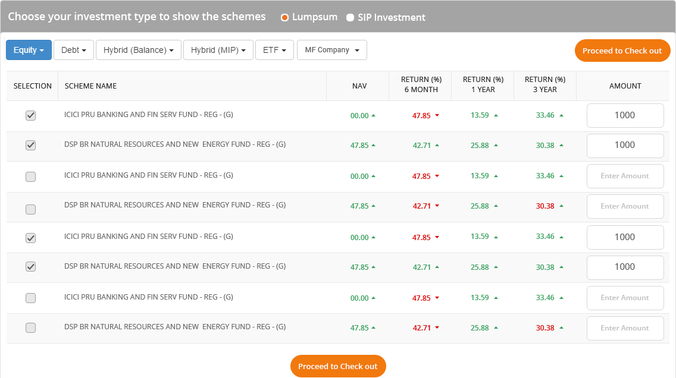Viewport: 676px width, 378px height.
Task: Uncheck the first row's selection checkbox
Action: coord(31,116)
